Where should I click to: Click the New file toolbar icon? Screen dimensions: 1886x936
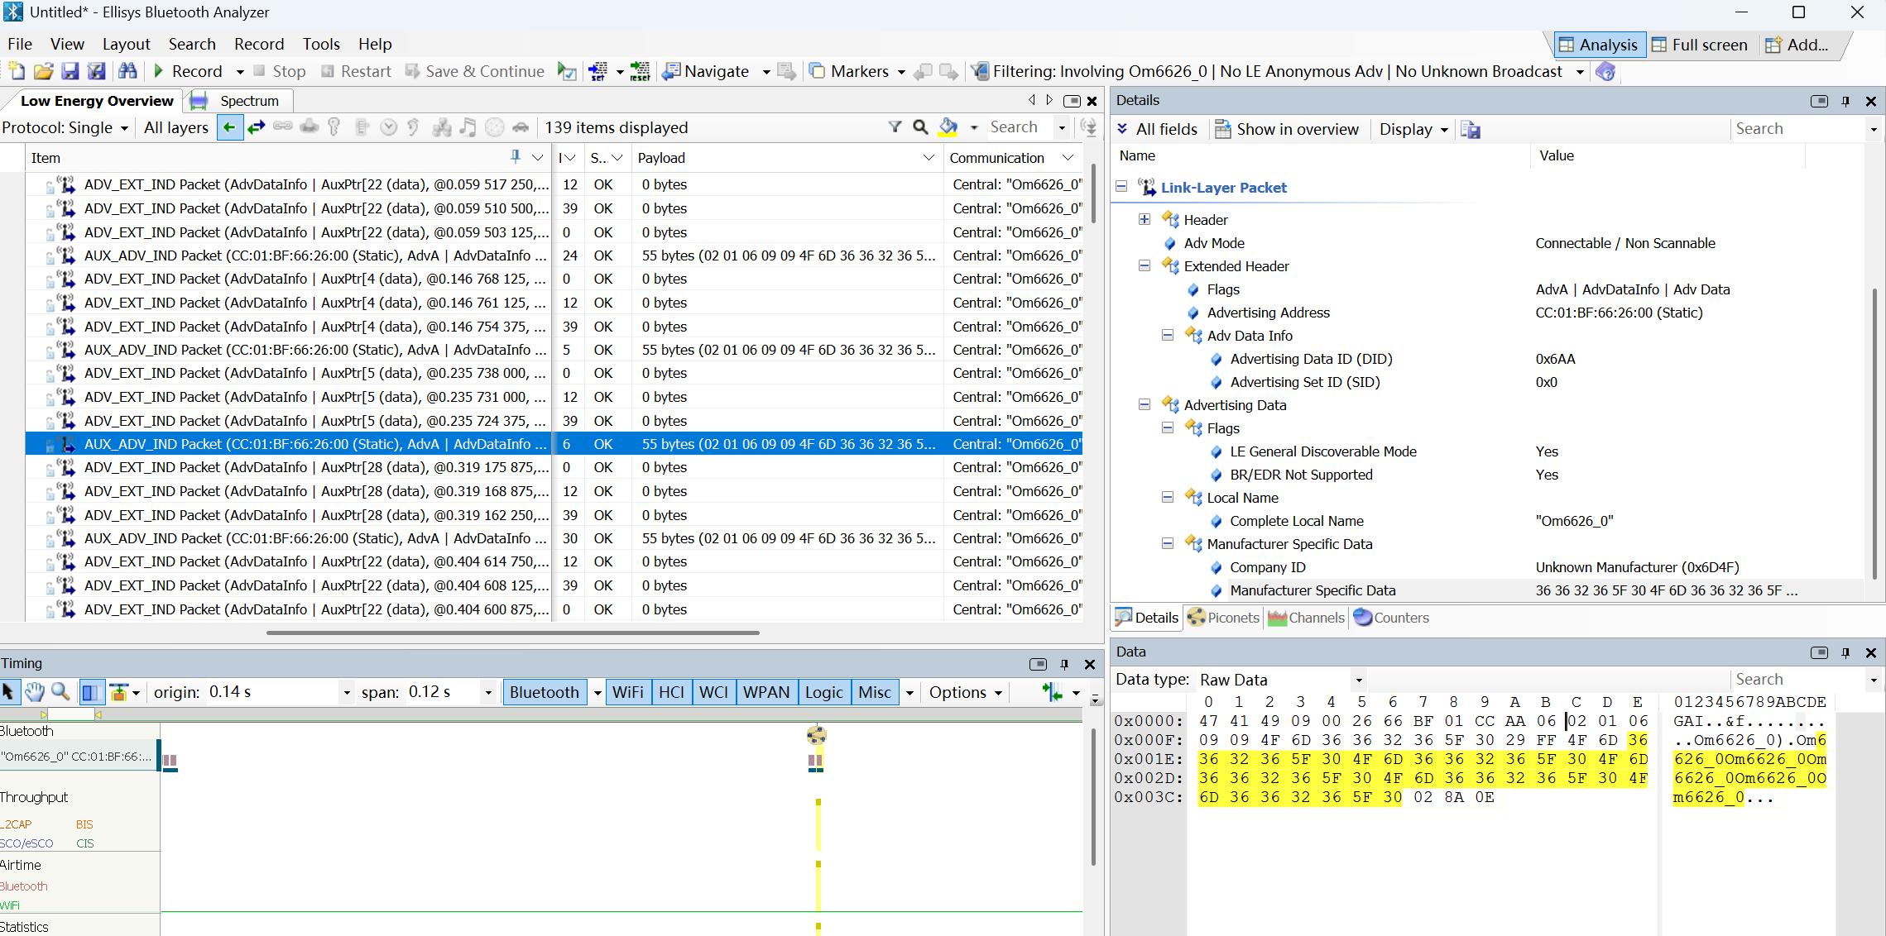[x=17, y=71]
